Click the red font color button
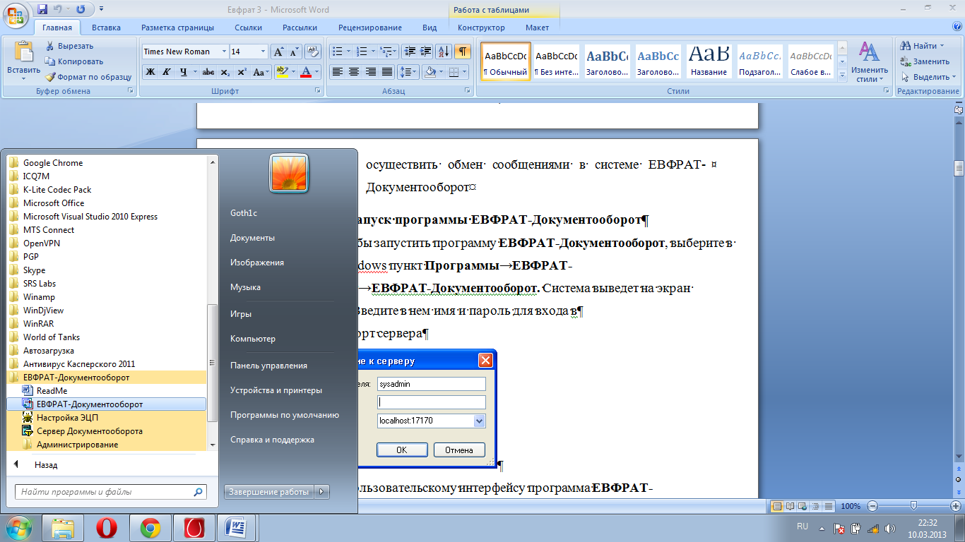The width and height of the screenshot is (965, 542). [x=305, y=72]
